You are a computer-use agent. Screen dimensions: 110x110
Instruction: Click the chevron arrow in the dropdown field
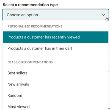[104, 15]
